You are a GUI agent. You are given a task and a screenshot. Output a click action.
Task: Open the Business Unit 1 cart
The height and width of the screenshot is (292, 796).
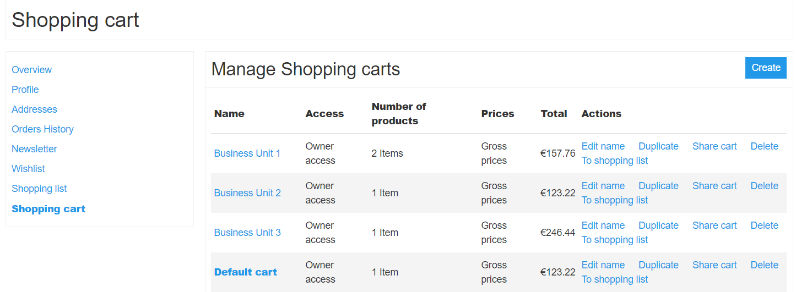pos(247,153)
